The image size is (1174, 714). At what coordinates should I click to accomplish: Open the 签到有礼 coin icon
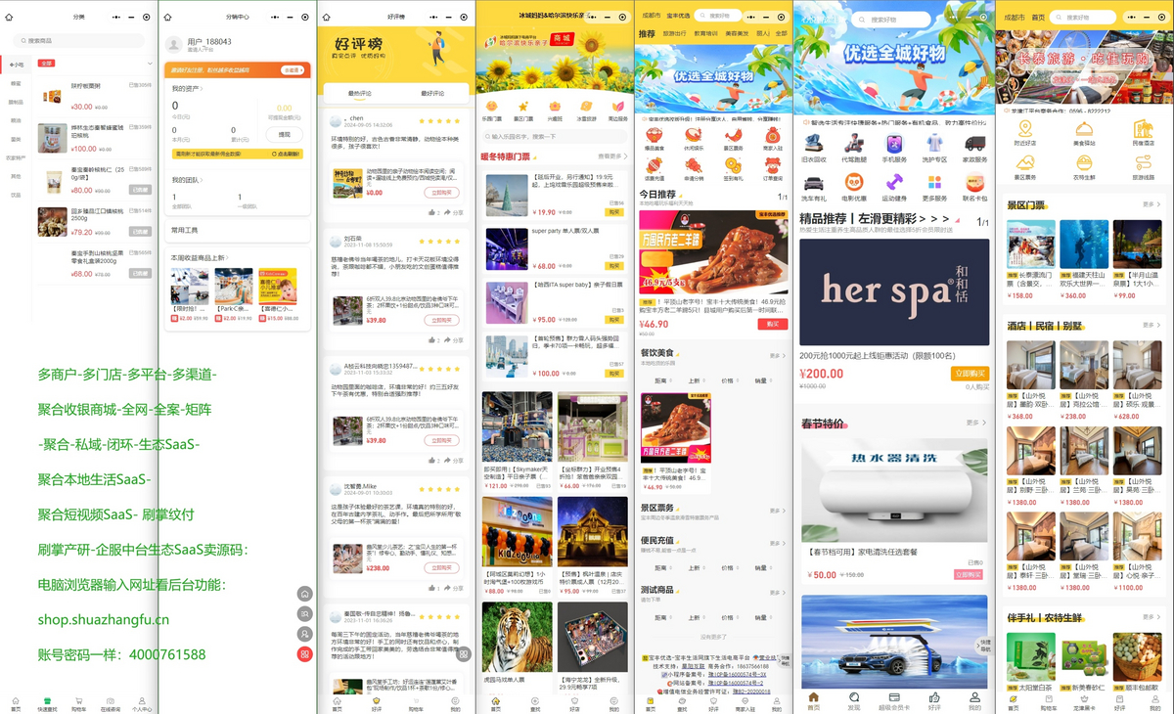733,166
